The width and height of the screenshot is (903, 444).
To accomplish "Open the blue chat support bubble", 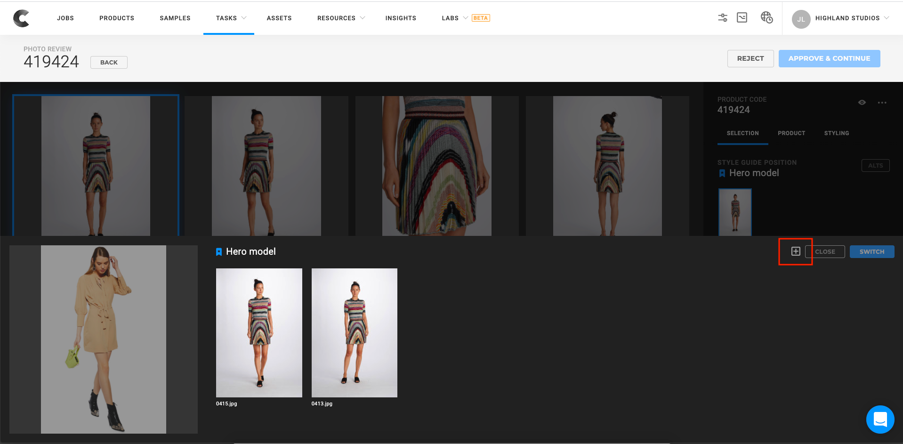I will [879, 419].
